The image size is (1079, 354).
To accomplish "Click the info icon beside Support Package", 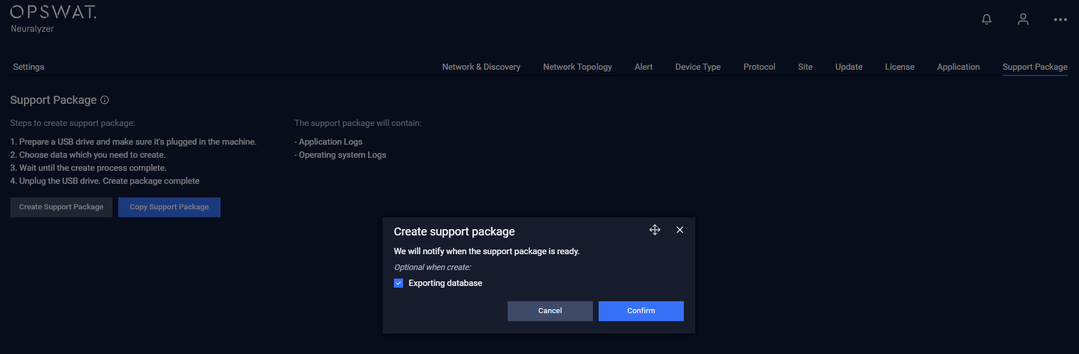I will 105,100.
